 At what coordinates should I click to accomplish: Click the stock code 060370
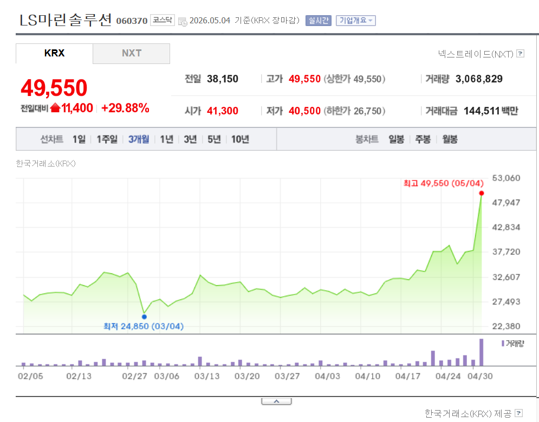(x=132, y=21)
